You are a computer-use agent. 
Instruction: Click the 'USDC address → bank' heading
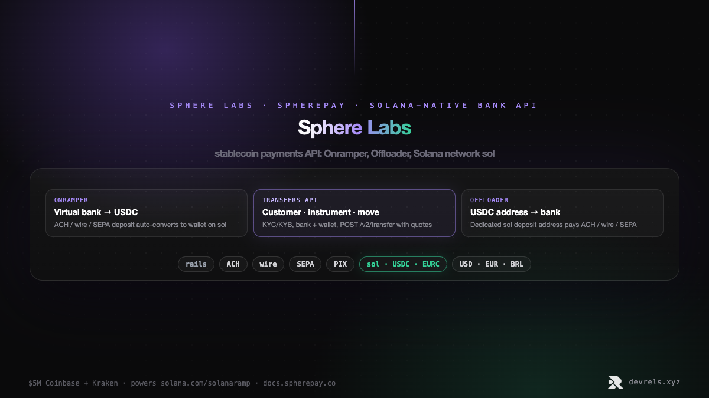[x=515, y=212]
